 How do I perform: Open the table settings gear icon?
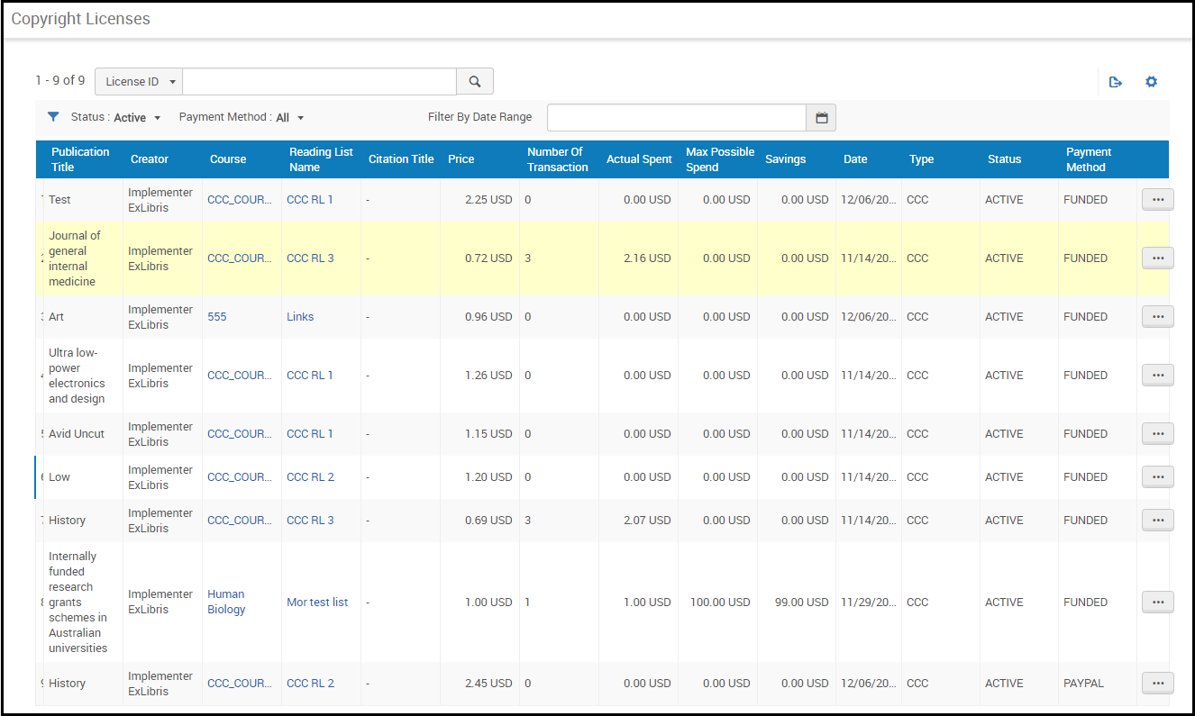pos(1151,82)
